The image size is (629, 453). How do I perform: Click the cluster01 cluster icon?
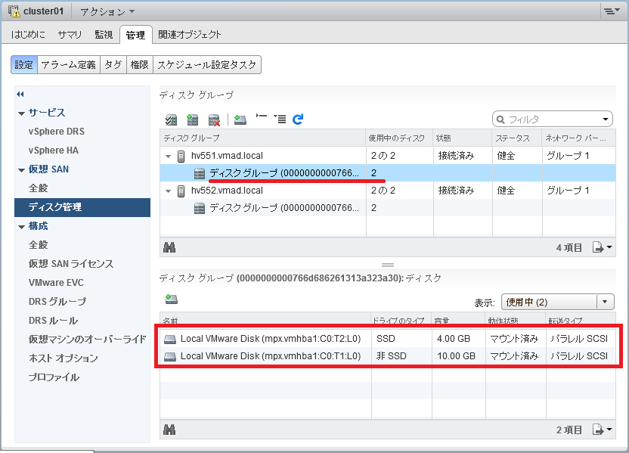tap(14, 11)
